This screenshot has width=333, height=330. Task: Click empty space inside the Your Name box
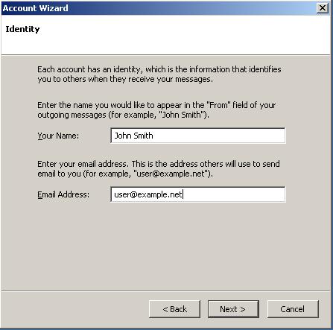click(218, 136)
